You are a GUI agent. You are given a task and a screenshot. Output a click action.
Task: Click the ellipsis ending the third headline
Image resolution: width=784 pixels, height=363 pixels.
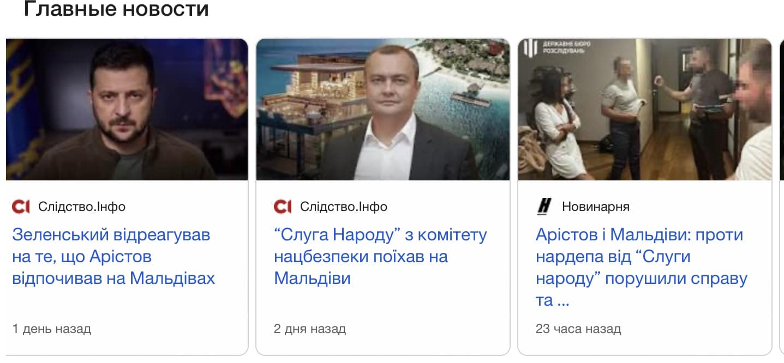click(x=564, y=301)
